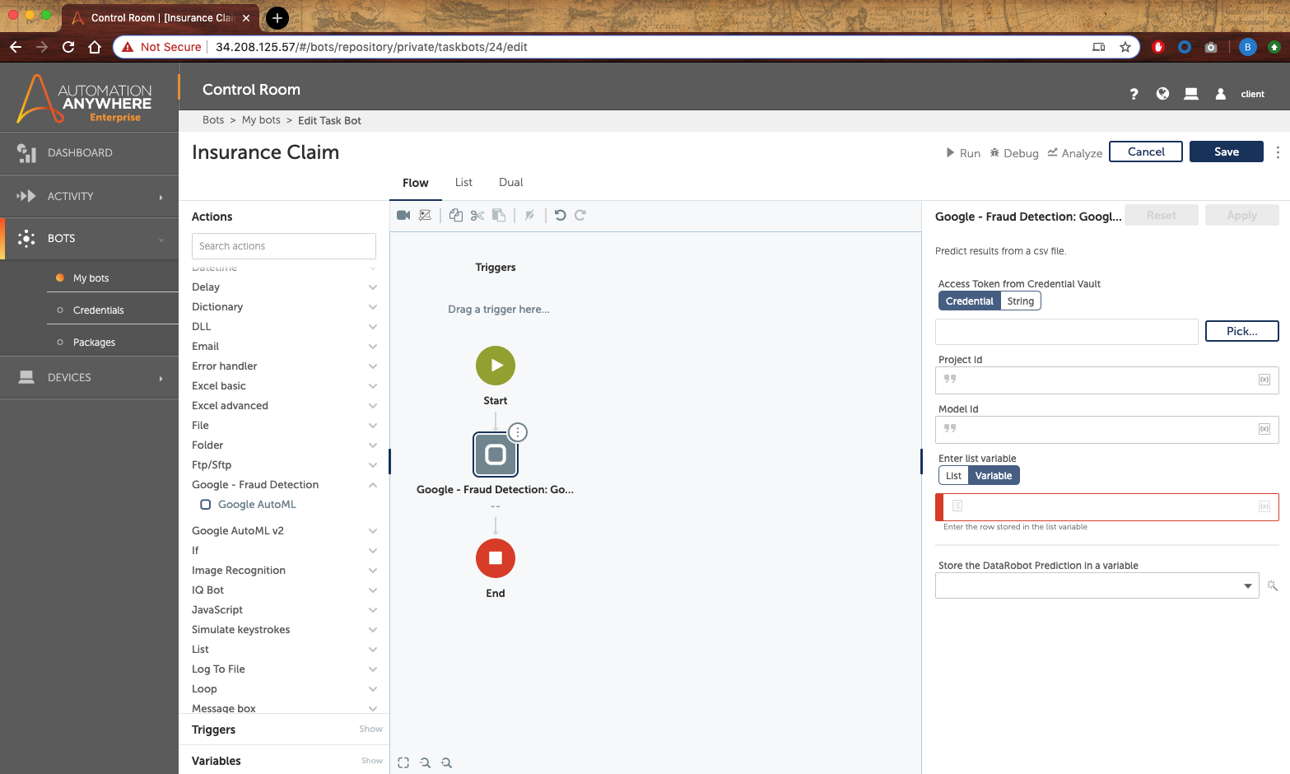The width and height of the screenshot is (1290, 774).
Task: Start recording with the video camera icon
Action: (403, 215)
